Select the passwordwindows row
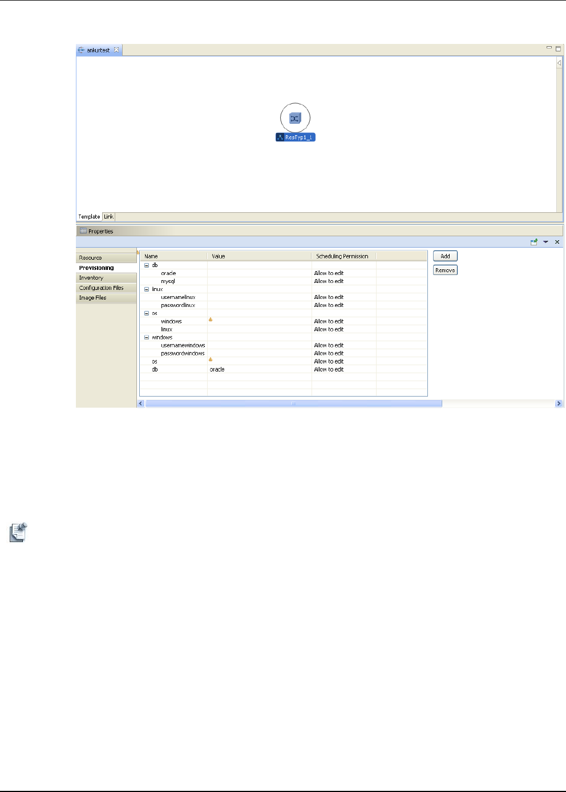 pos(284,353)
